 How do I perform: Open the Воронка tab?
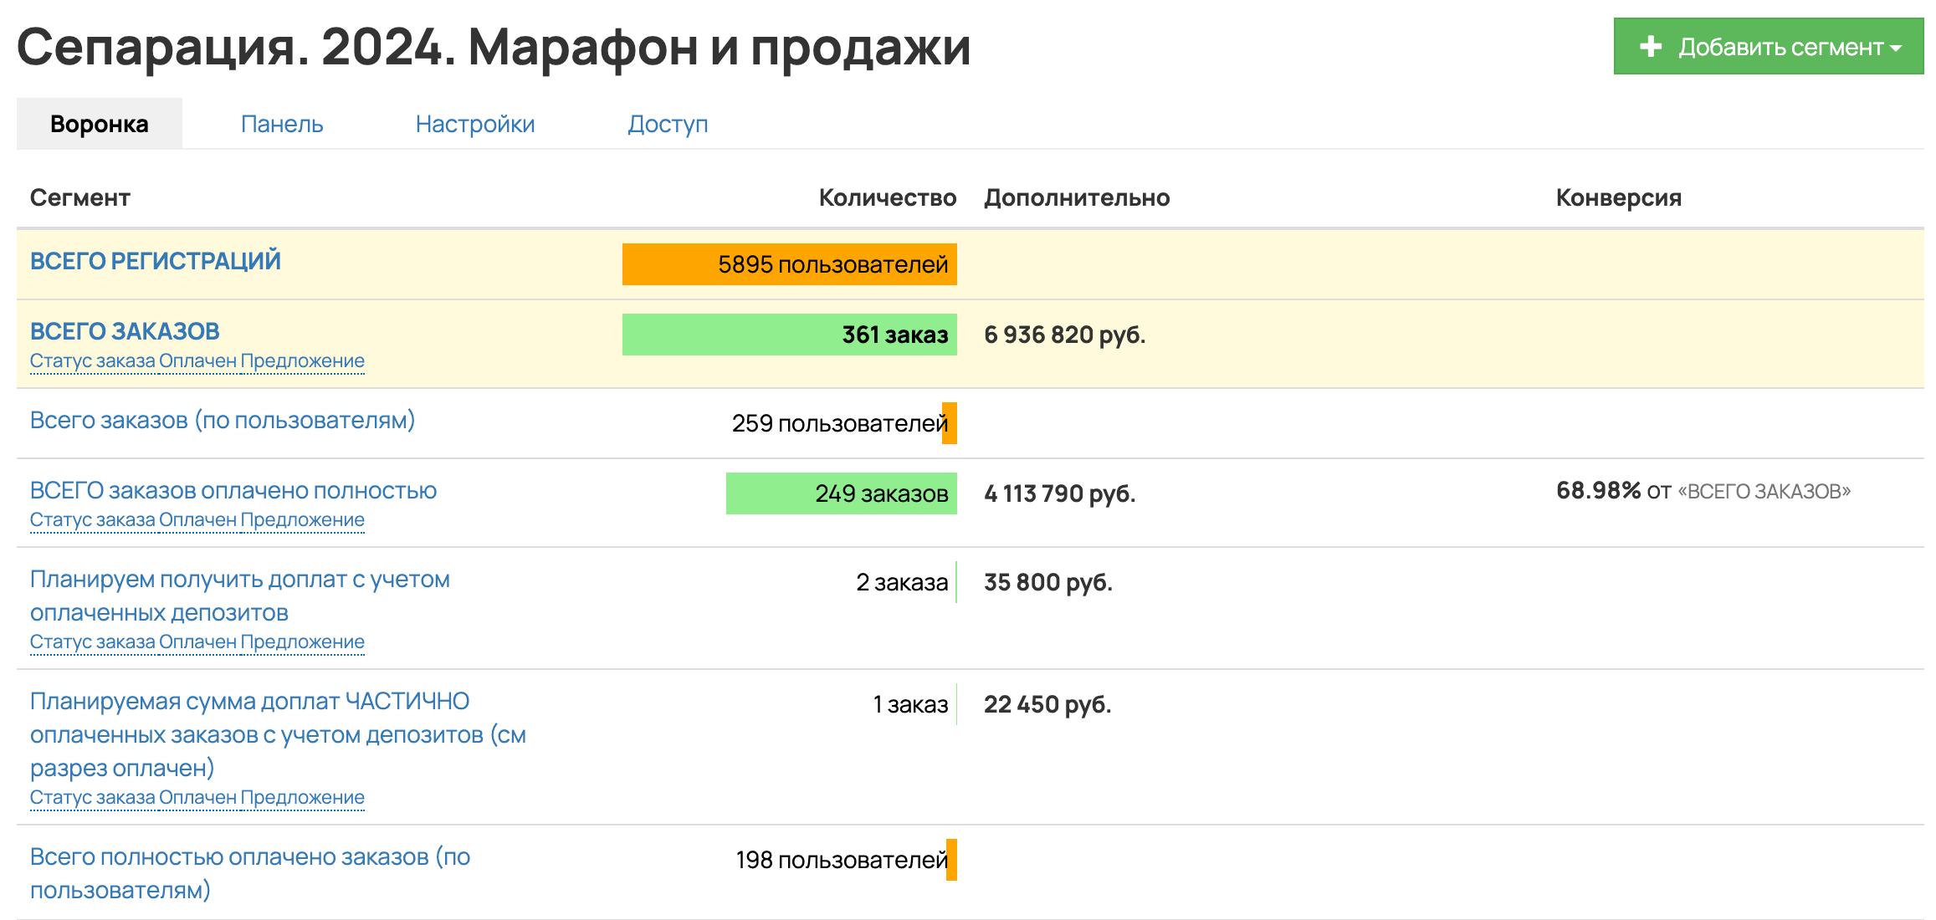[99, 123]
